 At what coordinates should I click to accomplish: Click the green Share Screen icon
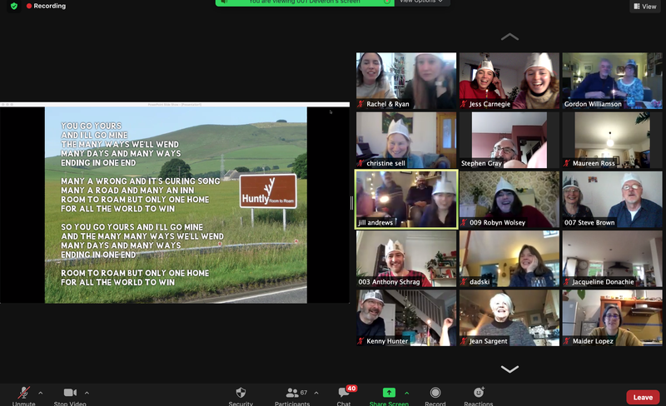click(389, 393)
